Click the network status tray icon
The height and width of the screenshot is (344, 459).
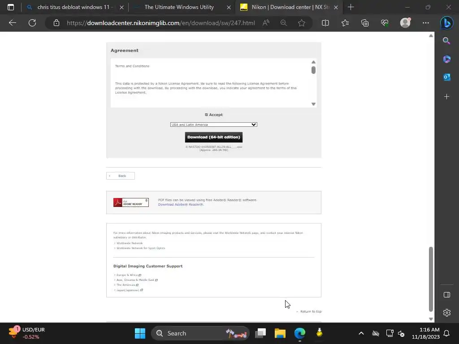pos(390,333)
